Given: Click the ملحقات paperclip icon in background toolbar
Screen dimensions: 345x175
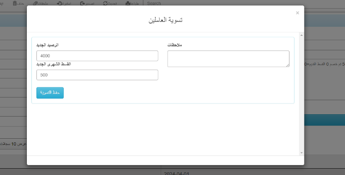Looking at the screenshot, I should pyautogui.click(x=36, y=3).
